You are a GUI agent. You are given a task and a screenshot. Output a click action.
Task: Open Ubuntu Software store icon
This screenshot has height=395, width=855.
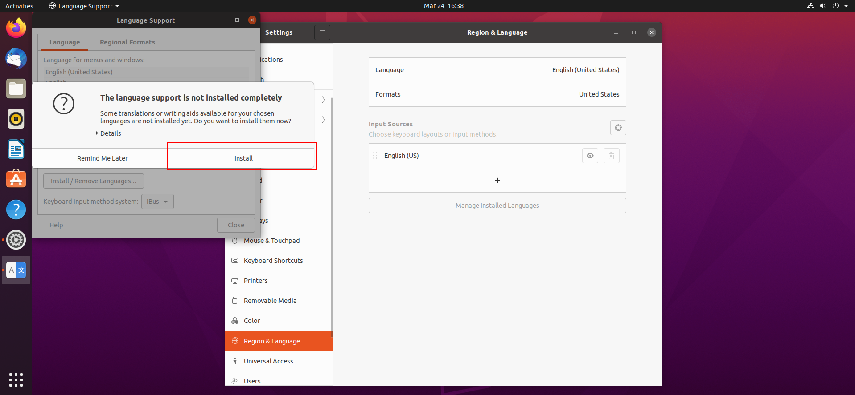(16, 179)
